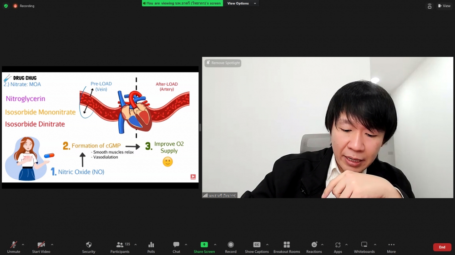Click the encryption shield icon at top left
Image resolution: width=455 pixels, height=255 pixels.
tap(6, 6)
